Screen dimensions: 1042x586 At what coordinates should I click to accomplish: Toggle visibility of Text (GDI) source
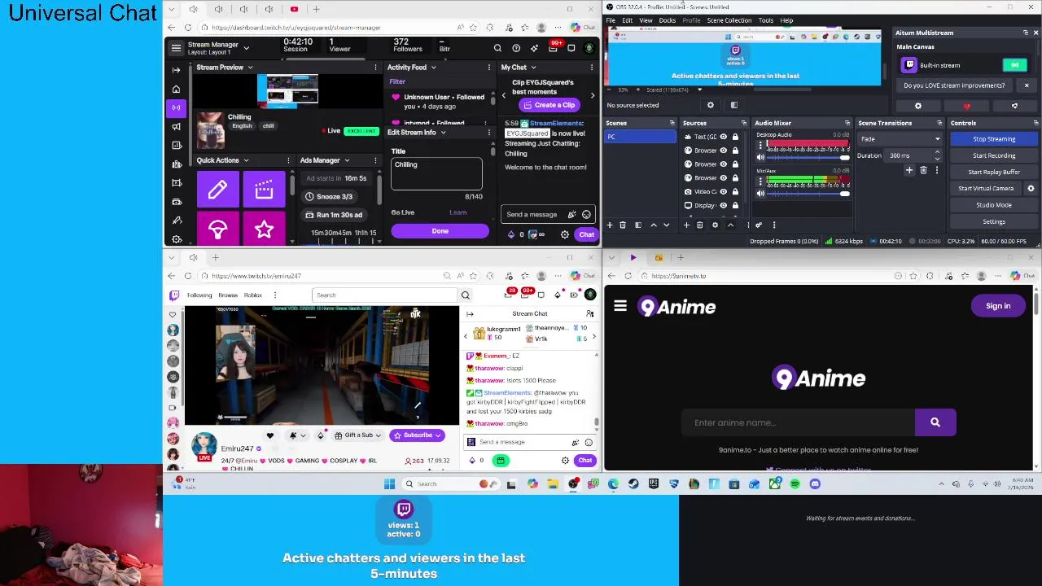[723, 137]
